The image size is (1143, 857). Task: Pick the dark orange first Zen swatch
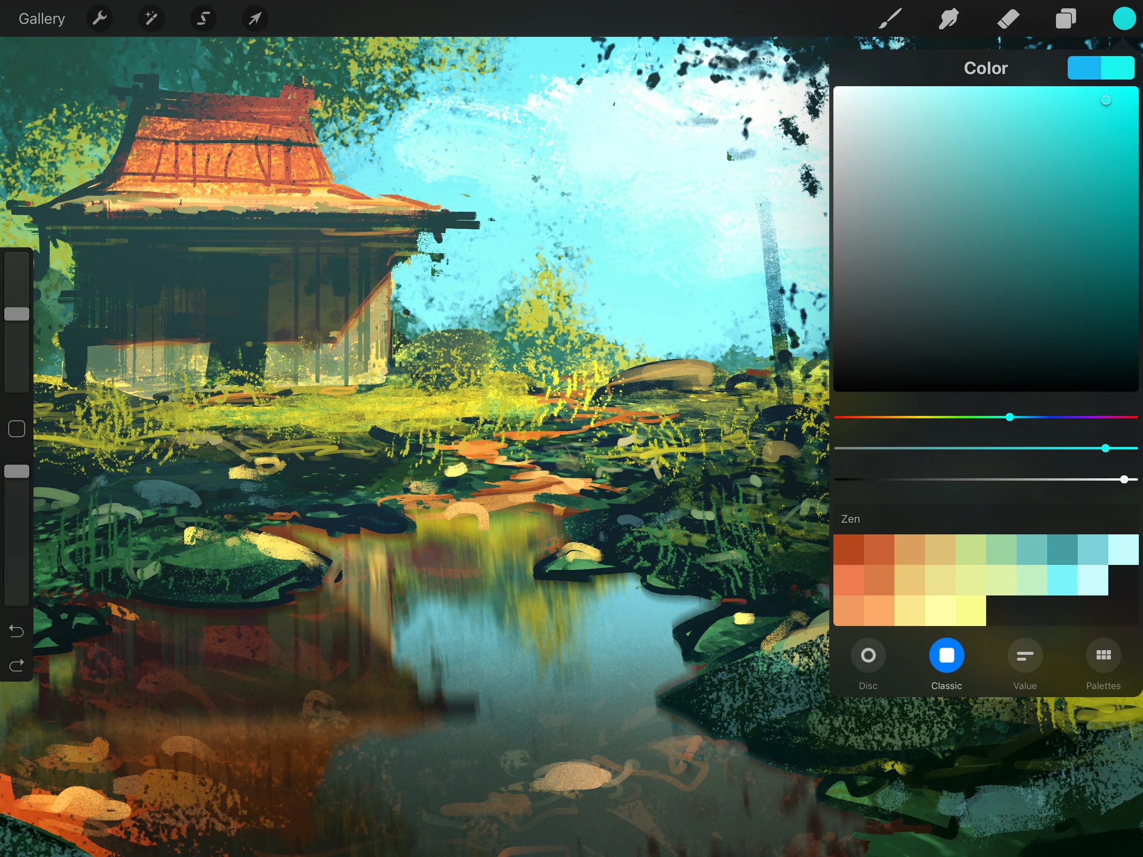848,549
